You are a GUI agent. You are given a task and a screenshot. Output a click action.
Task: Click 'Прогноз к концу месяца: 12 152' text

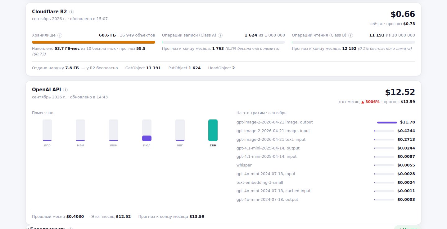click(x=324, y=49)
